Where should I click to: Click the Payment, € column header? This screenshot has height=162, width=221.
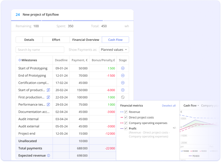[80, 60]
